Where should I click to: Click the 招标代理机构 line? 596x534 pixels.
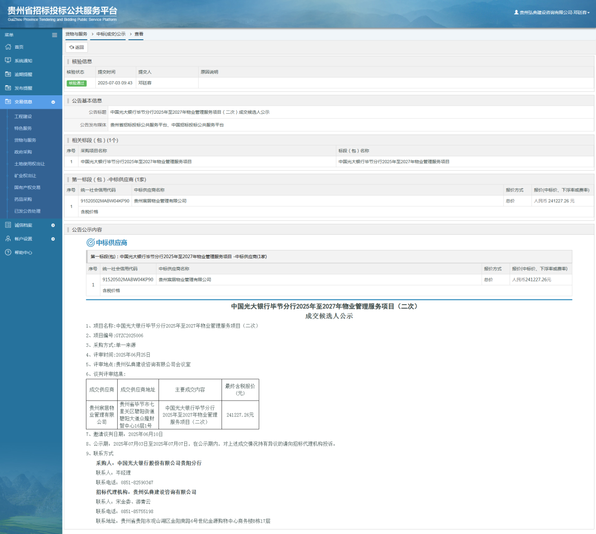click(146, 492)
